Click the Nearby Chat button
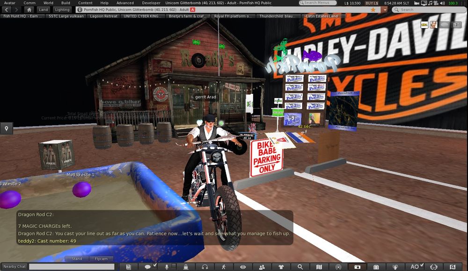Image resolution: width=468 pixels, height=271 pixels. [x=15, y=266]
